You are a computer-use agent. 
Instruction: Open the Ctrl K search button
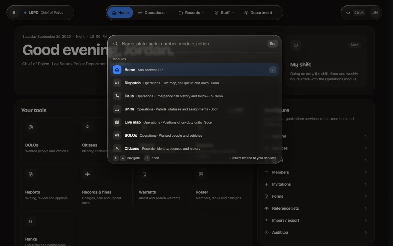355,13
